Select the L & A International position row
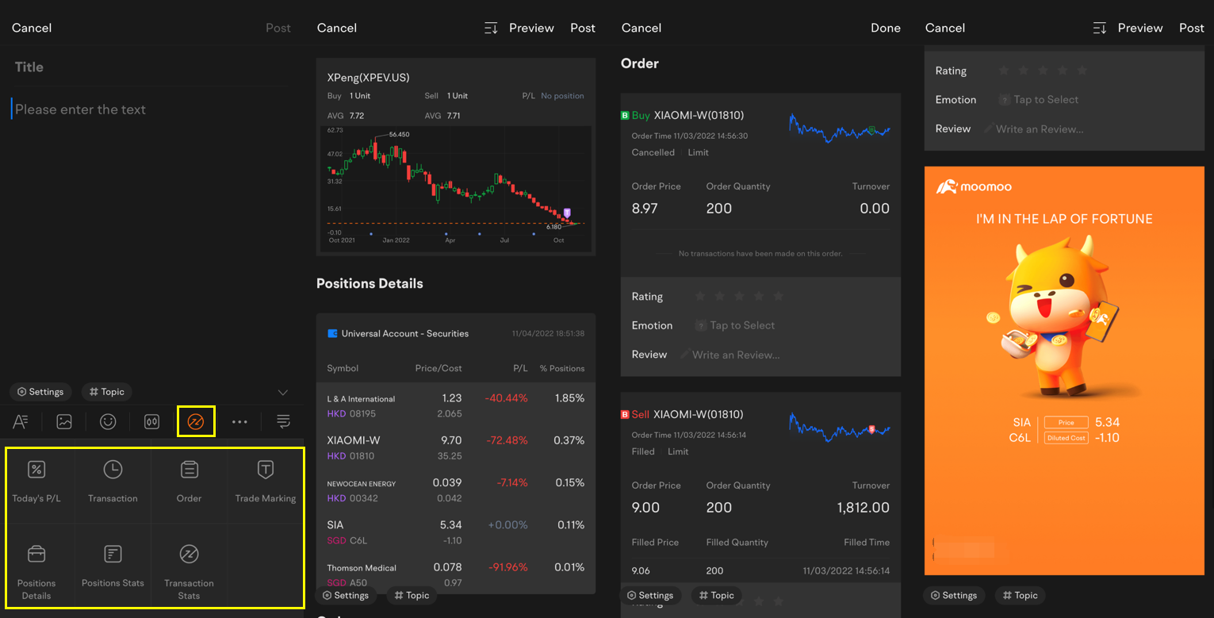 (x=456, y=405)
